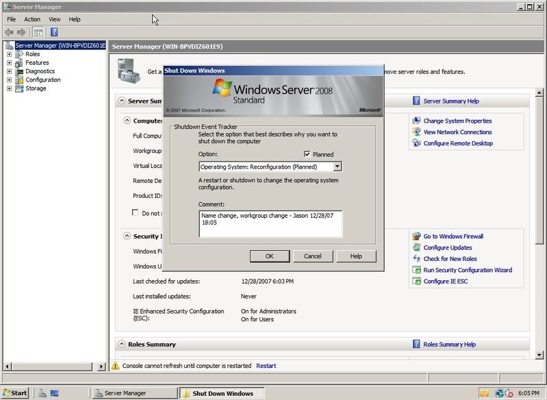Open the Help menu
Image resolution: width=547 pixels, height=400 pixels.
click(x=75, y=19)
